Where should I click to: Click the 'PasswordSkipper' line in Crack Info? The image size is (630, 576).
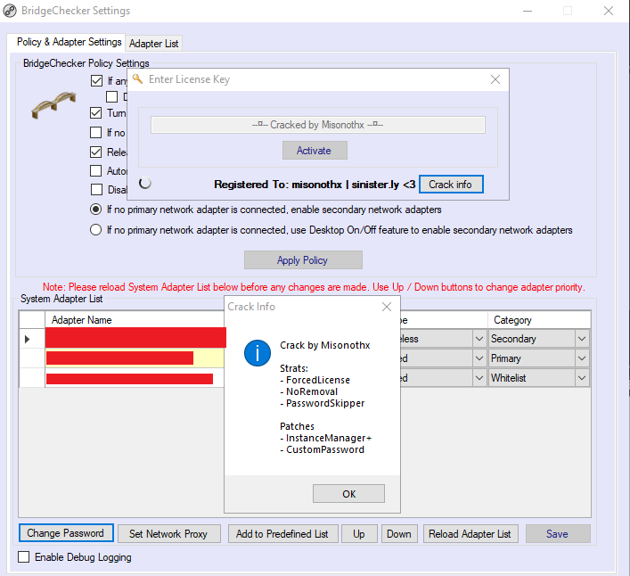point(323,403)
